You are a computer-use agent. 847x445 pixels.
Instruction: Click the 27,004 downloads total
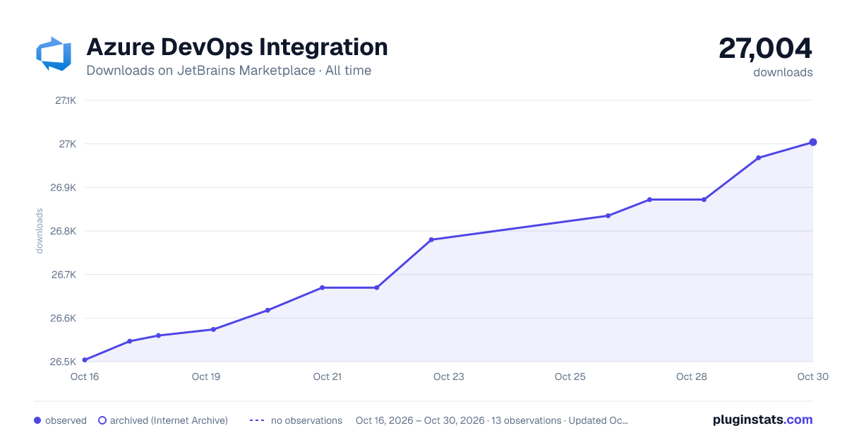coord(766,49)
